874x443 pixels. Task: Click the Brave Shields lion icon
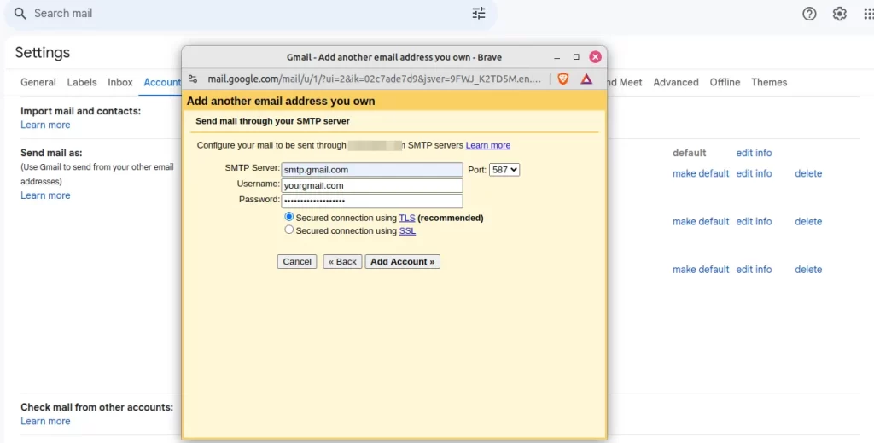pos(563,79)
